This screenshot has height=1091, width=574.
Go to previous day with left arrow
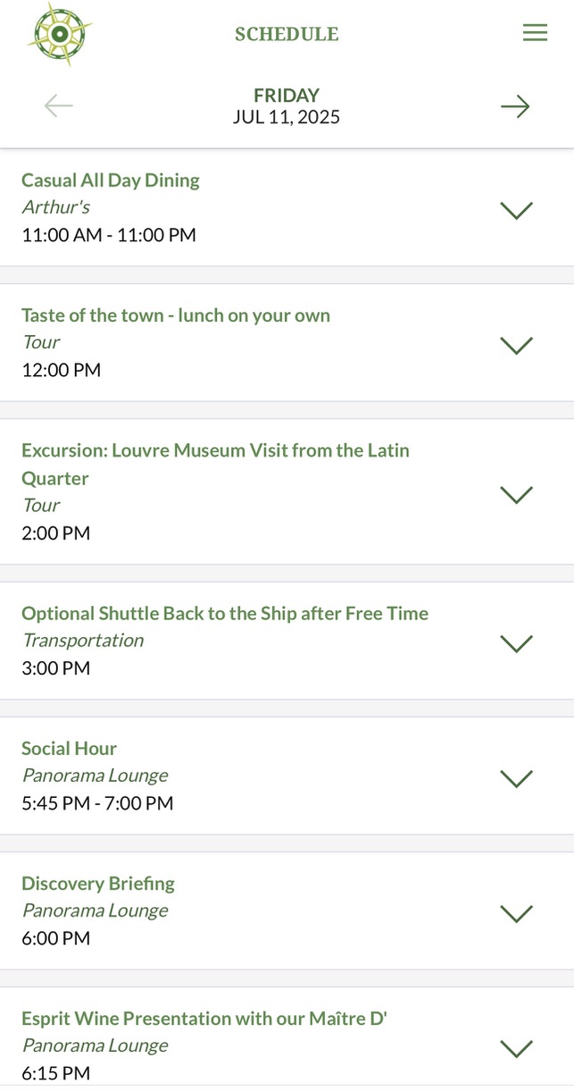[59, 106]
